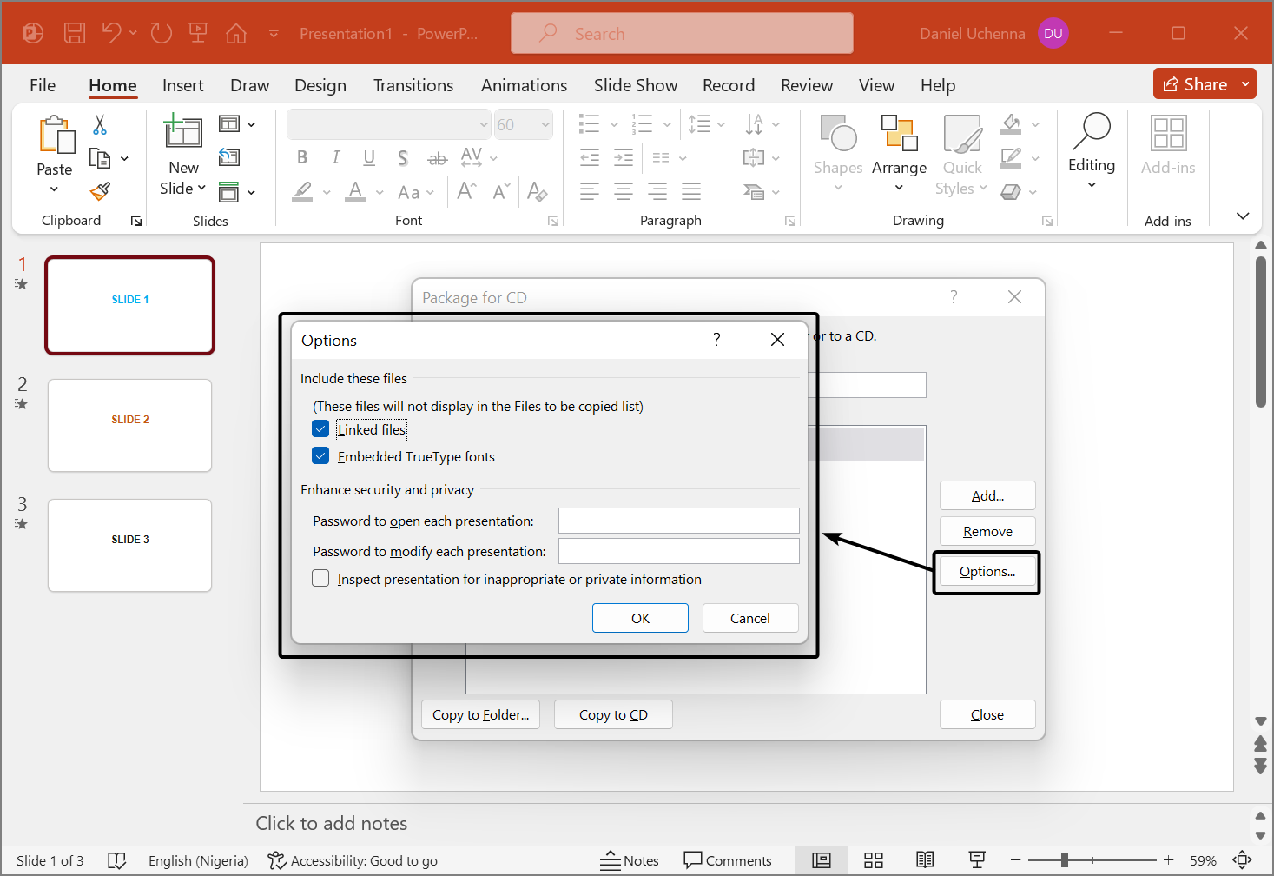Image resolution: width=1274 pixels, height=876 pixels.
Task: Click the Copy to Folder button
Action: click(480, 713)
